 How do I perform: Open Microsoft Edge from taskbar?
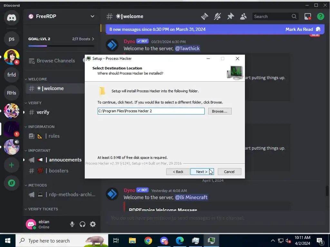(x=180, y=241)
